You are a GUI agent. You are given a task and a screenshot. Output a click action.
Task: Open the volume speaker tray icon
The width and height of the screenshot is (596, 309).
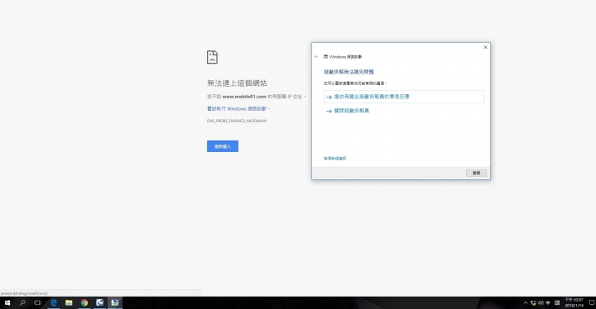point(541,303)
